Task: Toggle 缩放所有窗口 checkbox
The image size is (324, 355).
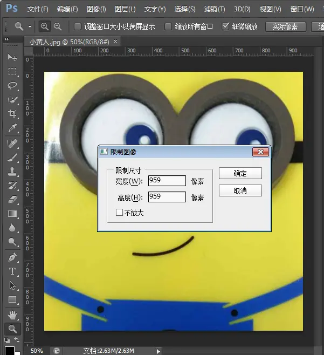Action: coord(168,26)
